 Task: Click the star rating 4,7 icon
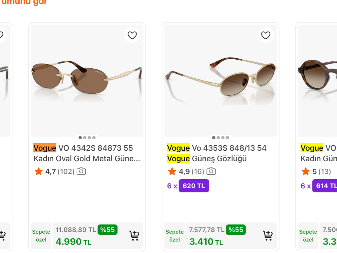click(39, 171)
